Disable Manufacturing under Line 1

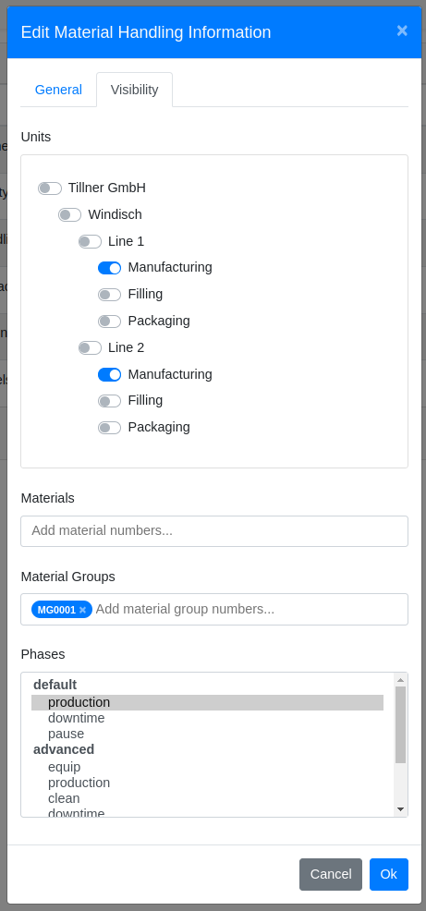point(109,268)
